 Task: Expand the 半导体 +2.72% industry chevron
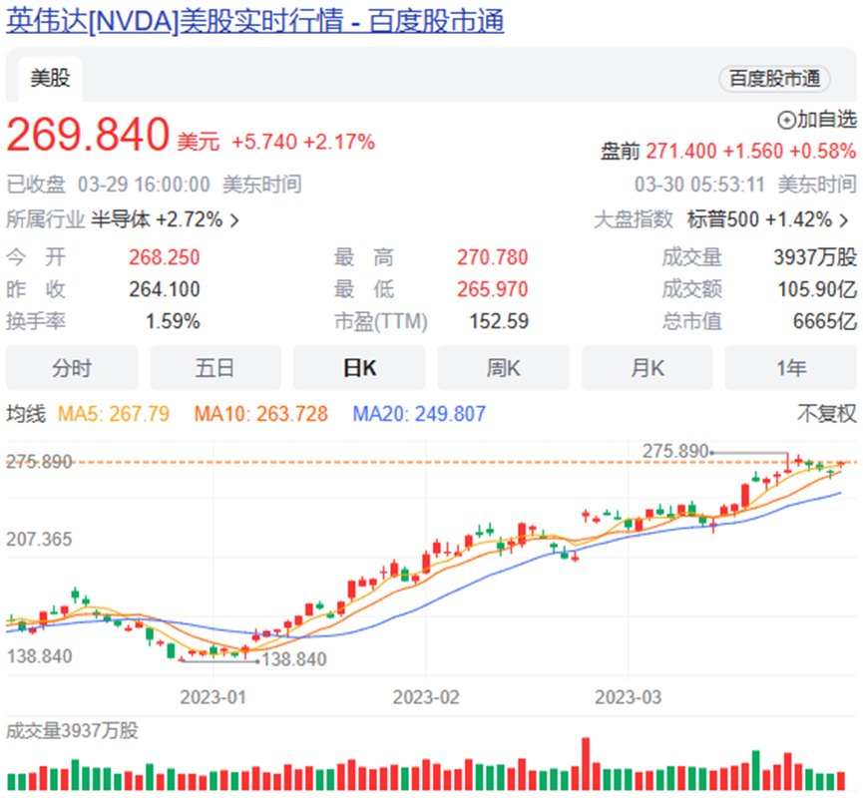coord(235,220)
